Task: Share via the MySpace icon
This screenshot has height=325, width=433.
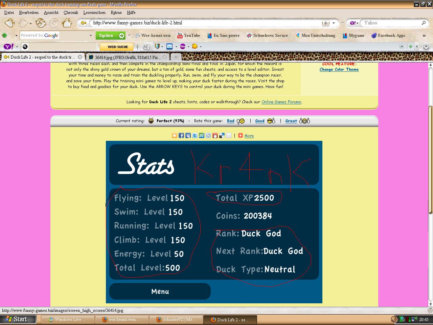Action: 188,135
